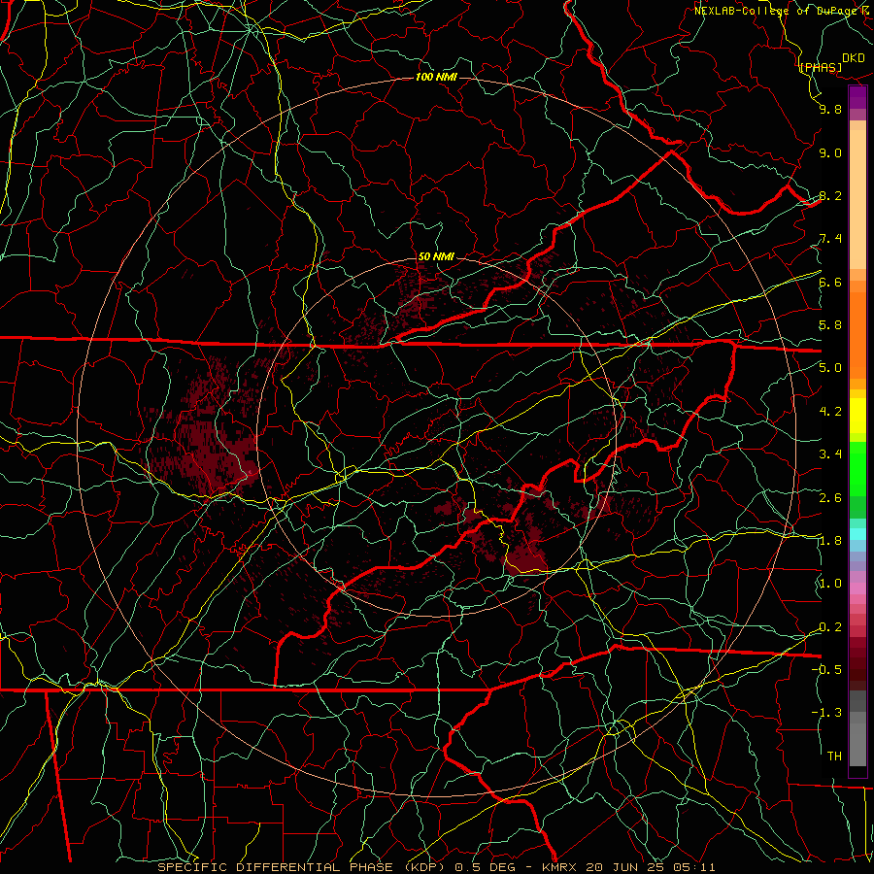874x874 pixels.
Task: Click the -0.5 legend value
Action: tap(826, 669)
